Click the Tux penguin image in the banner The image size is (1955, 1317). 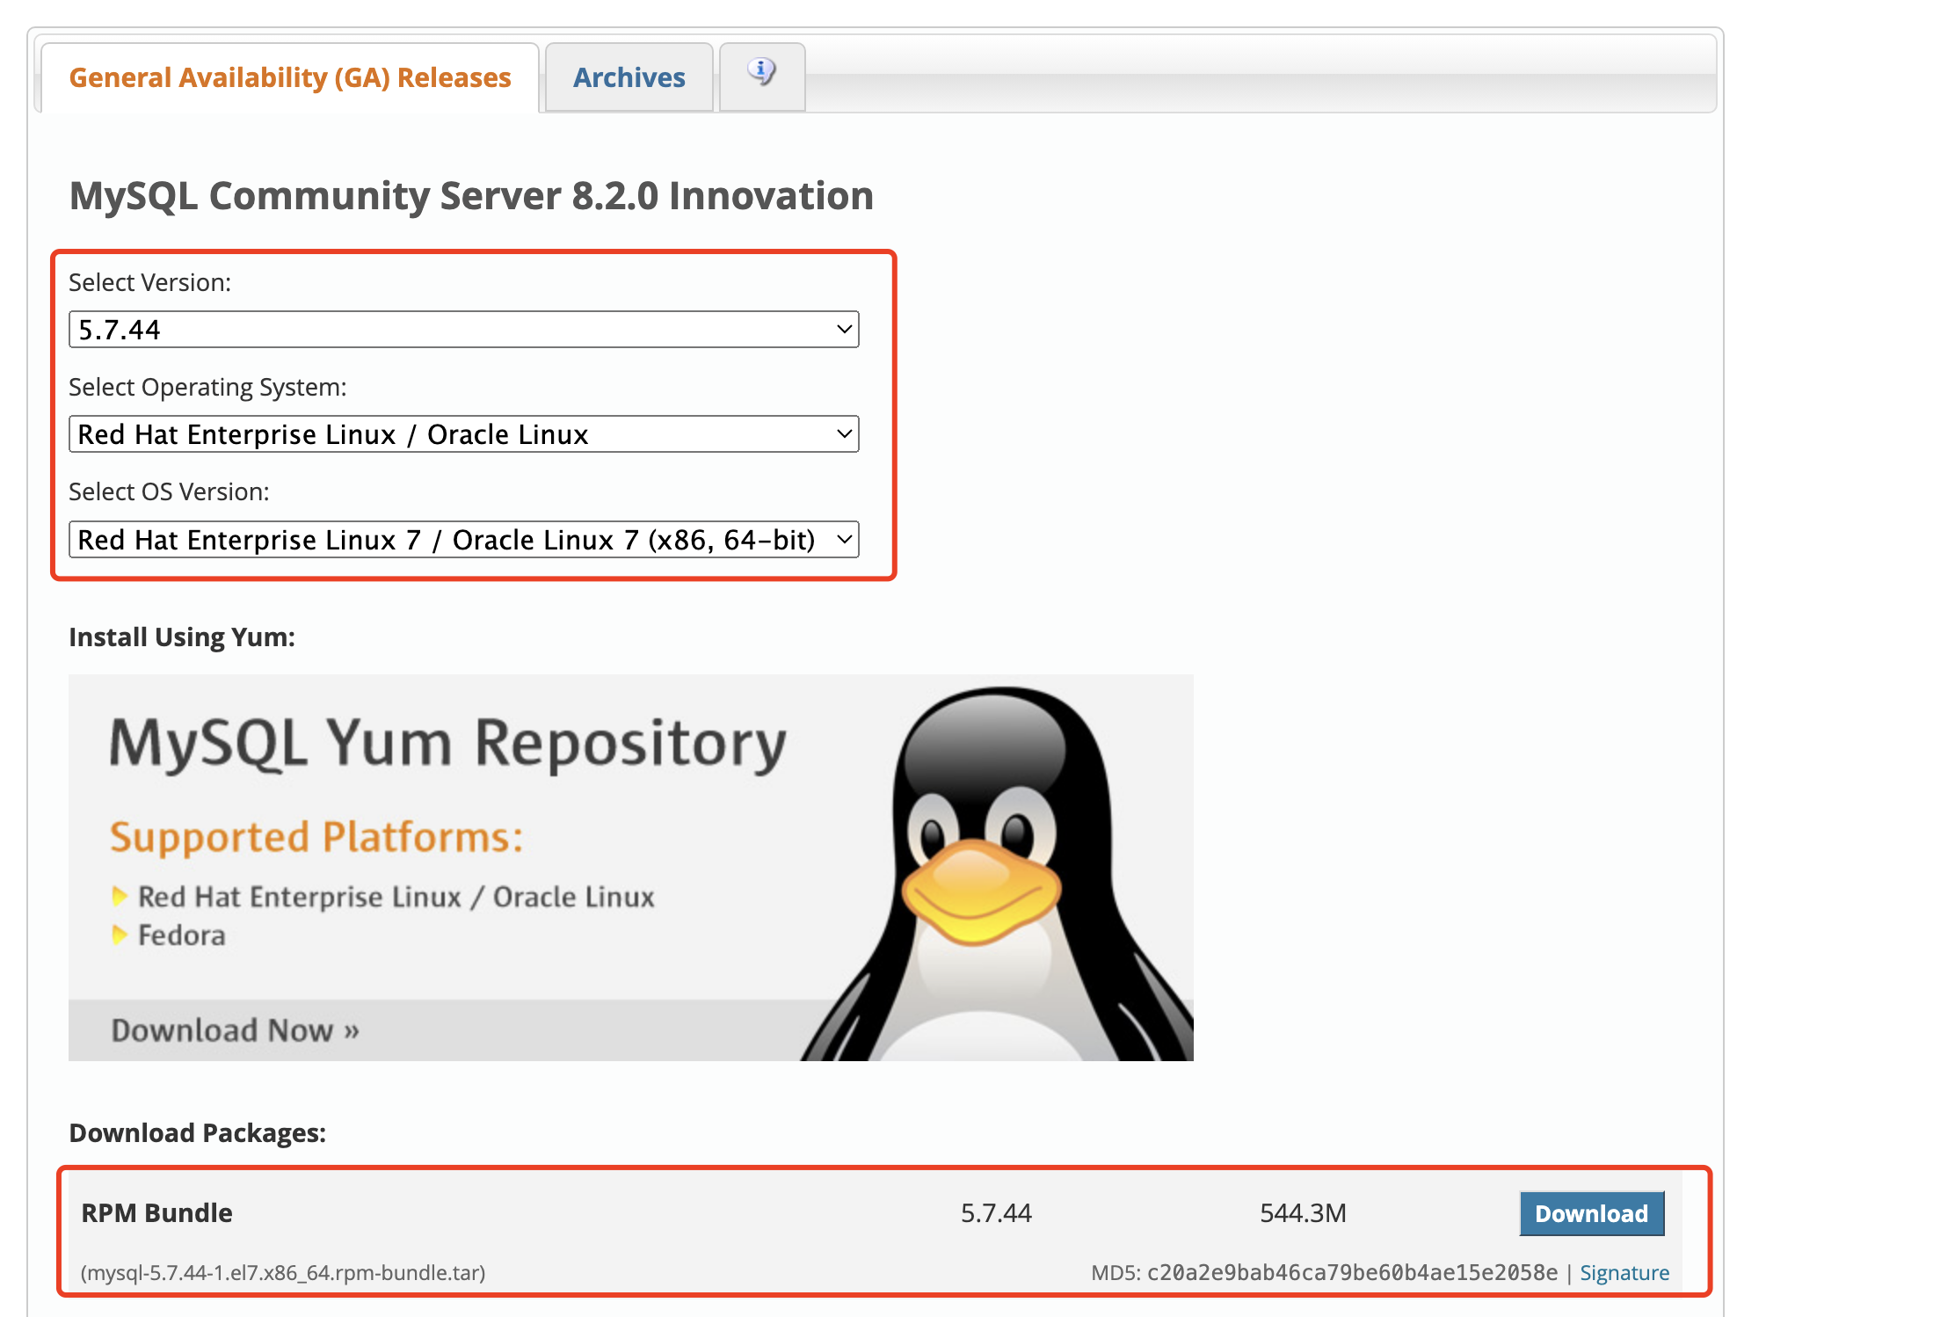tap(998, 873)
